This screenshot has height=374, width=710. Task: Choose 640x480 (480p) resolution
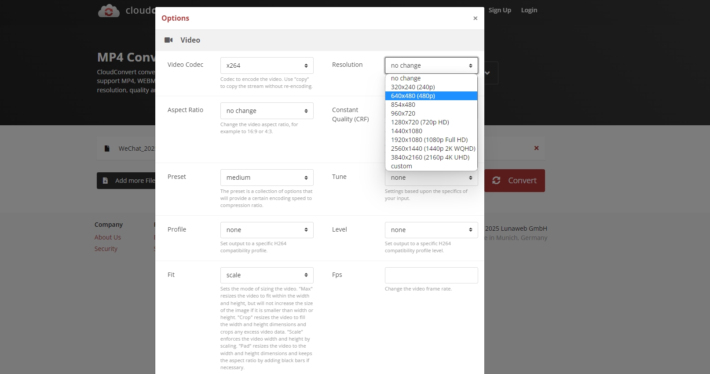[x=431, y=96]
